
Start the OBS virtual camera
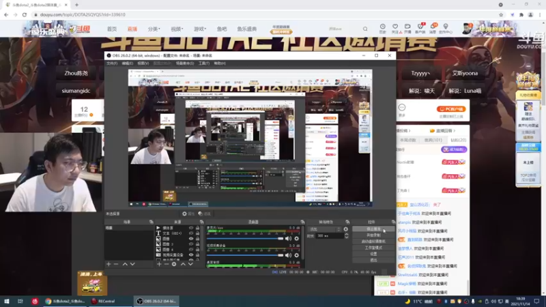(x=373, y=242)
